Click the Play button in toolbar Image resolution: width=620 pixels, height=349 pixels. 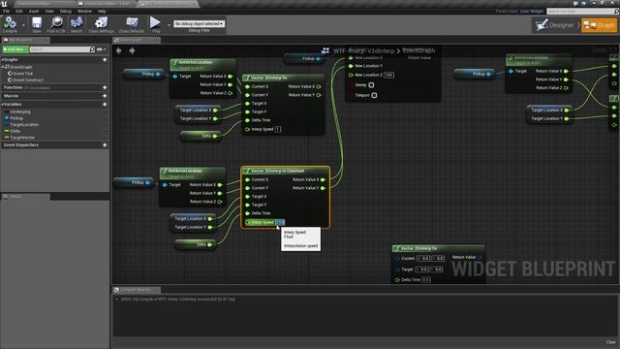156,24
